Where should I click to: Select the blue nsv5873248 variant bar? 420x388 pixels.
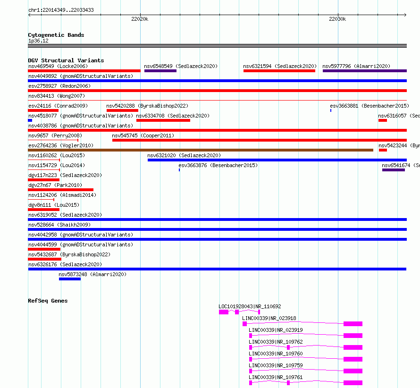[70, 279]
